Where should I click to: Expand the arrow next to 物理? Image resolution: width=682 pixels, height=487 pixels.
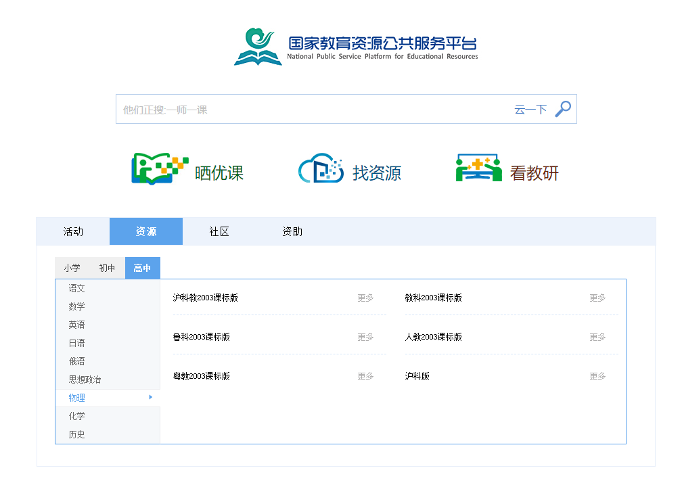coord(151,398)
